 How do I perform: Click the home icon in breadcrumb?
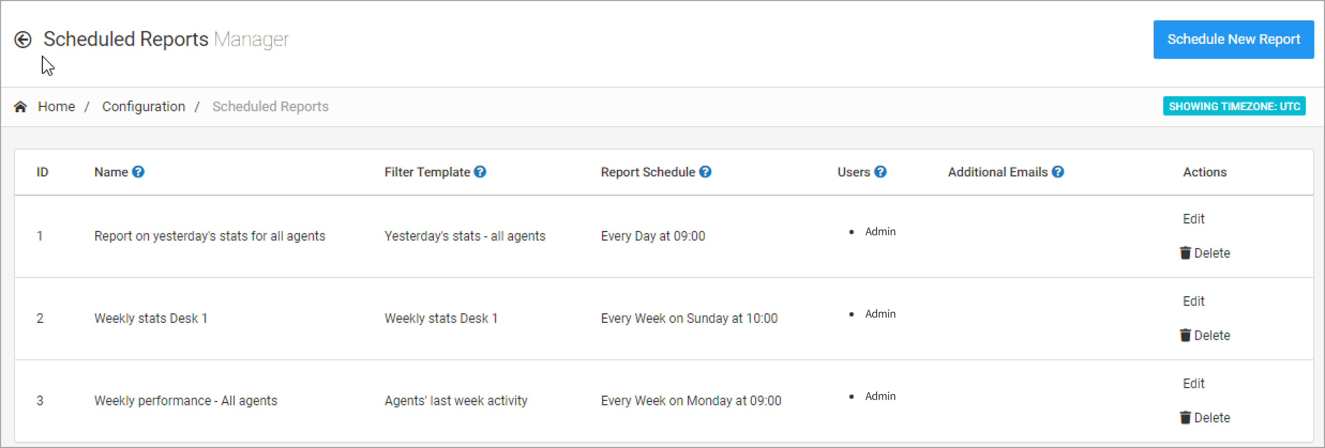(x=20, y=105)
